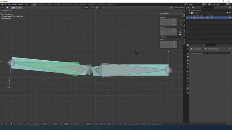Toggle the Rotation Z lock

[x=180, y=34]
